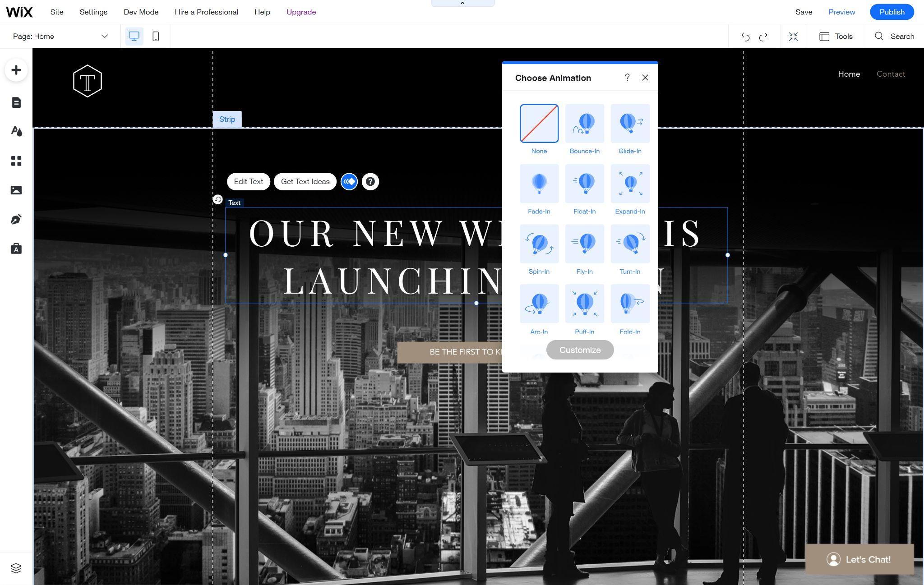Open the Add Elements plus button
The width and height of the screenshot is (924, 585).
tap(16, 70)
